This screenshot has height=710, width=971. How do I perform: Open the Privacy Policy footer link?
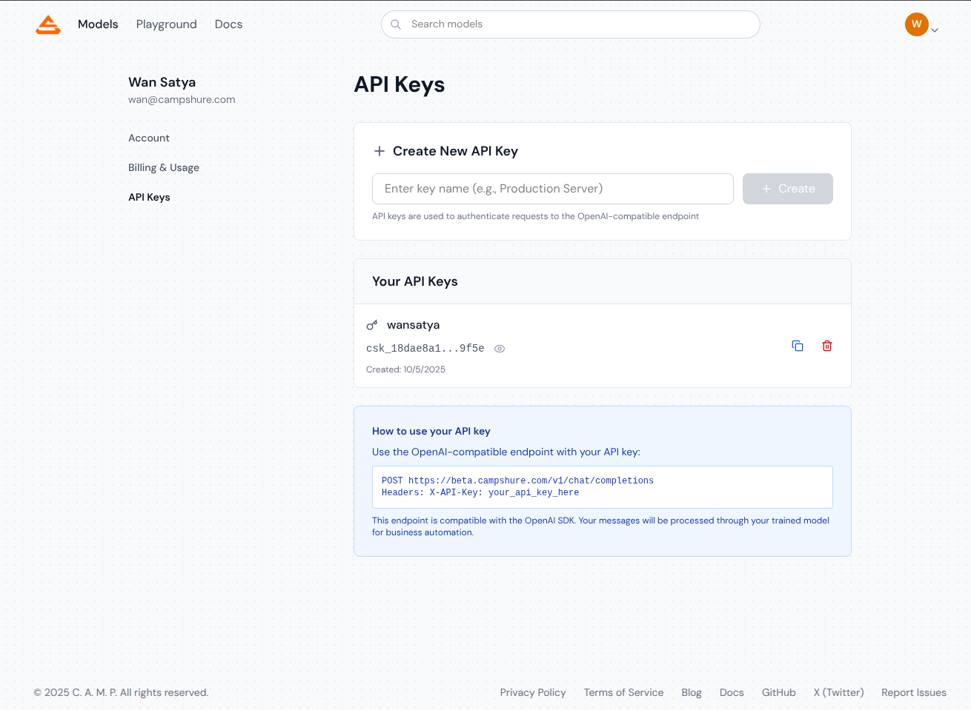pyautogui.click(x=532, y=693)
